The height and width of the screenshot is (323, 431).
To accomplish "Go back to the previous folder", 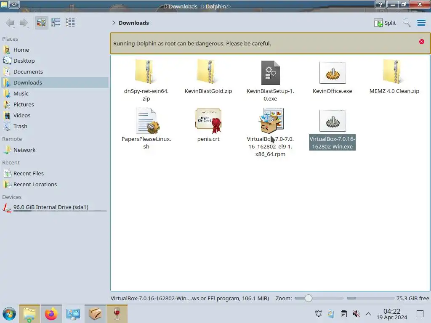I will tap(10, 23).
